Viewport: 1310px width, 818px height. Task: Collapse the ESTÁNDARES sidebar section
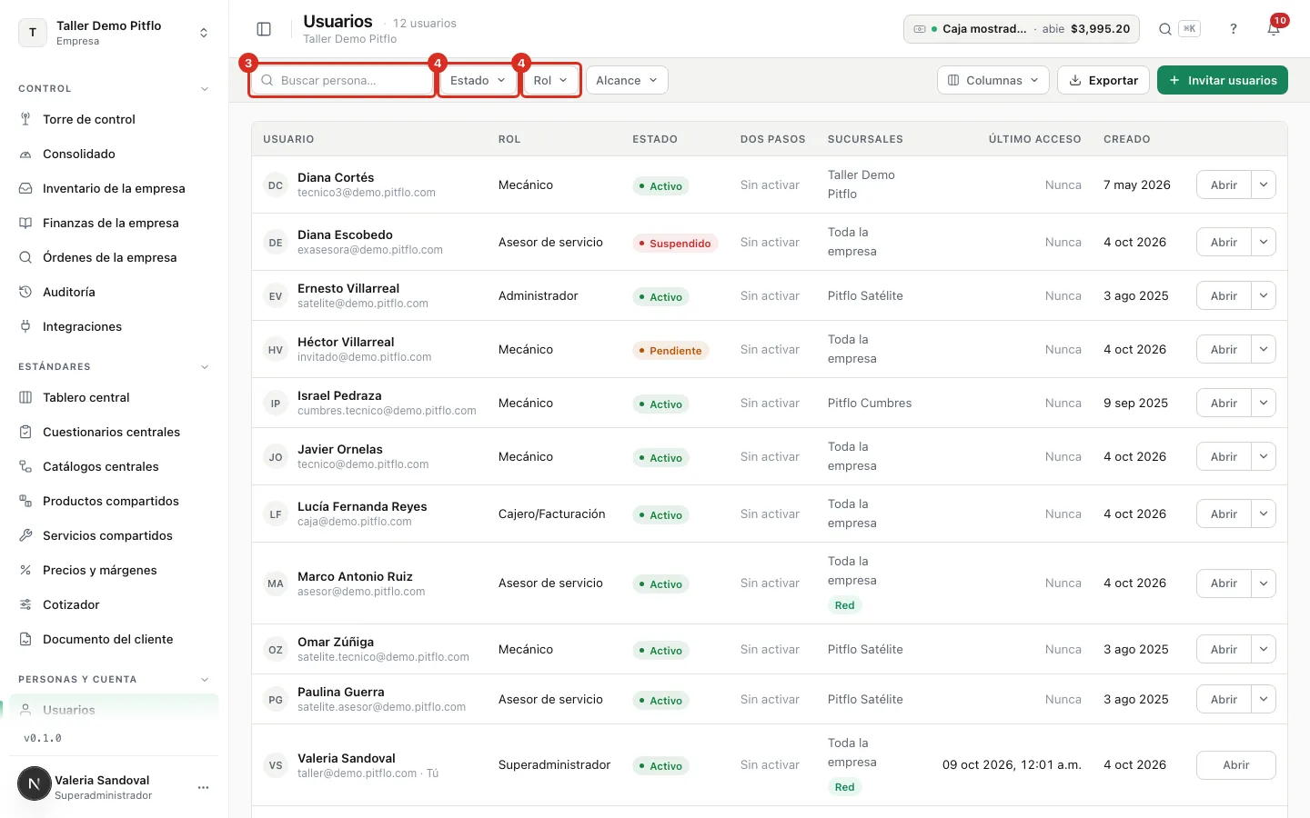[205, 367]
